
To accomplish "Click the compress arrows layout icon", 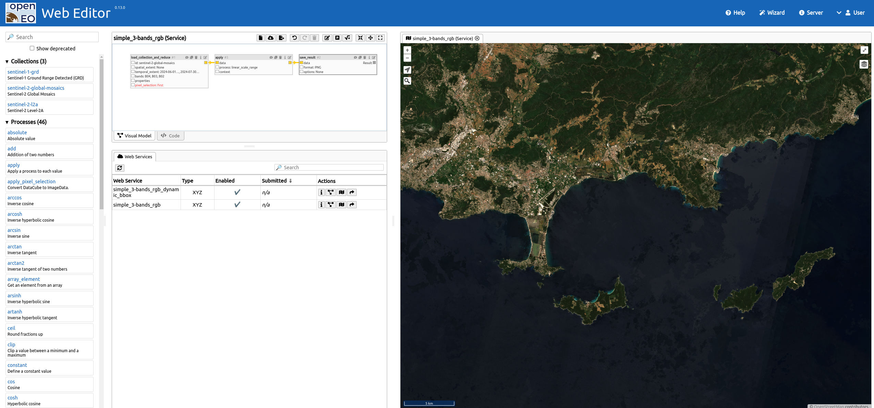I will click(x=360, y=38).
